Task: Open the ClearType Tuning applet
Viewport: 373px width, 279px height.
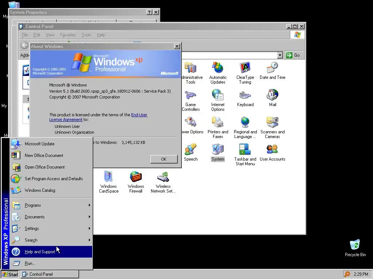Action: (245, 73)
